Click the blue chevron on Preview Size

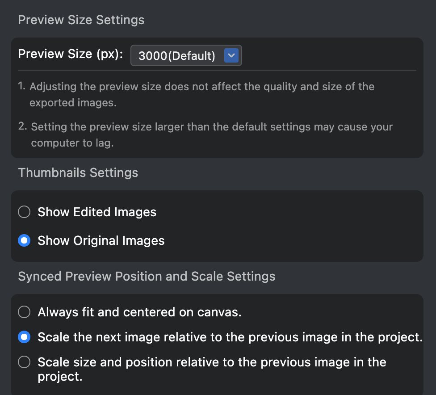tap(231, 55)
